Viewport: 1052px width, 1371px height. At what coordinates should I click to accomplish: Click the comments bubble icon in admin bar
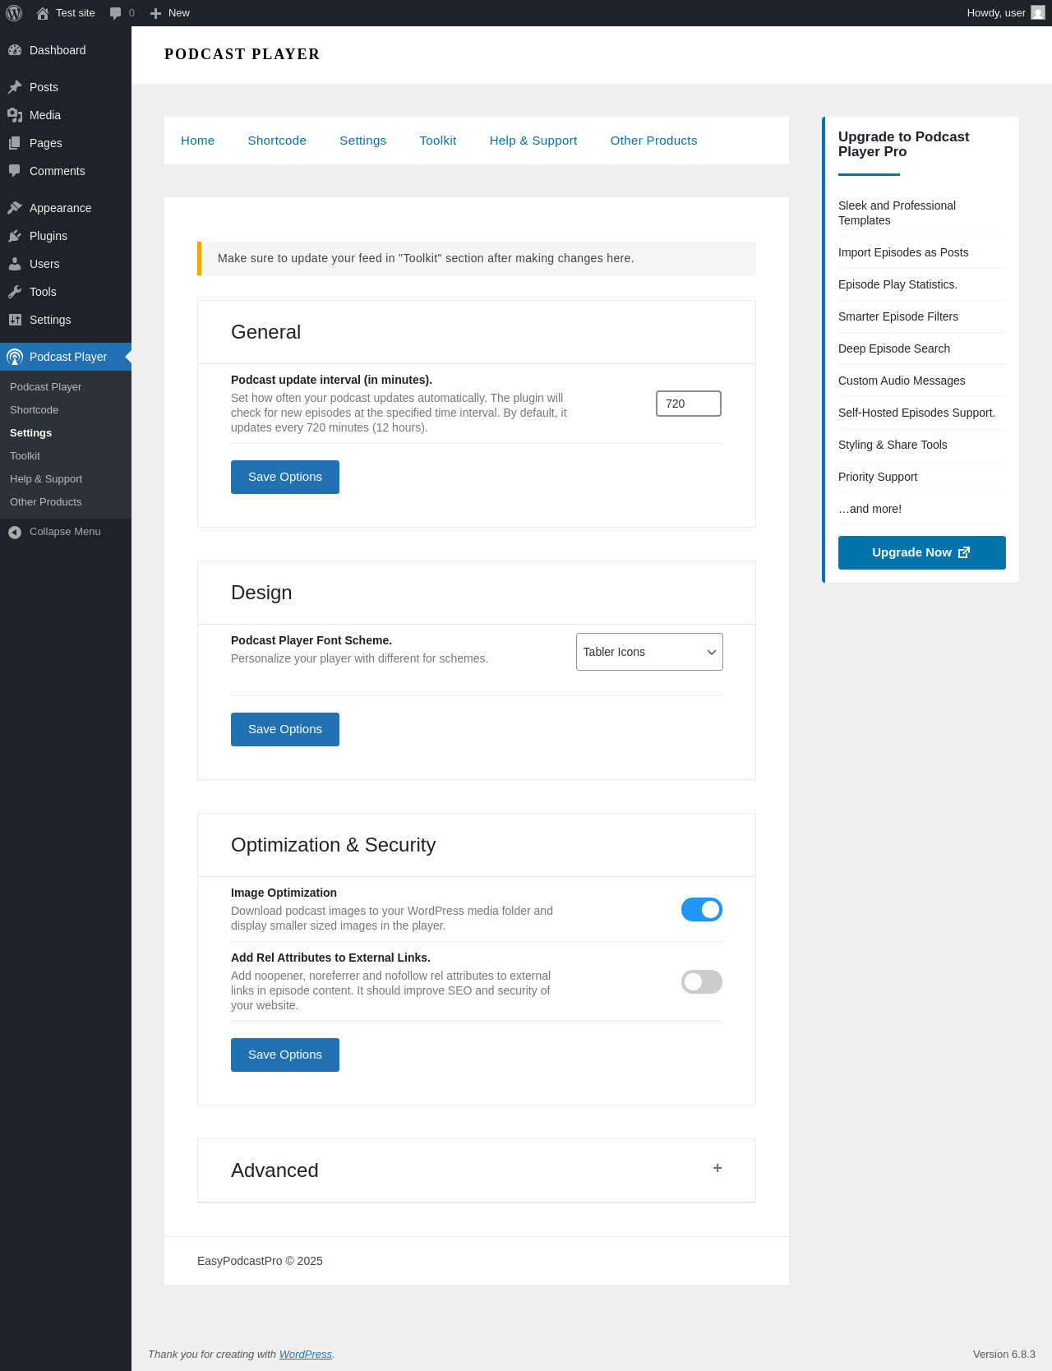[x=116, y=13]
